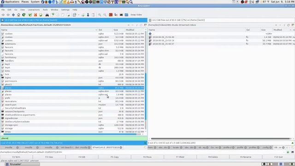
Task: Click the F8 Delete button
Action: tap(213, 157)
